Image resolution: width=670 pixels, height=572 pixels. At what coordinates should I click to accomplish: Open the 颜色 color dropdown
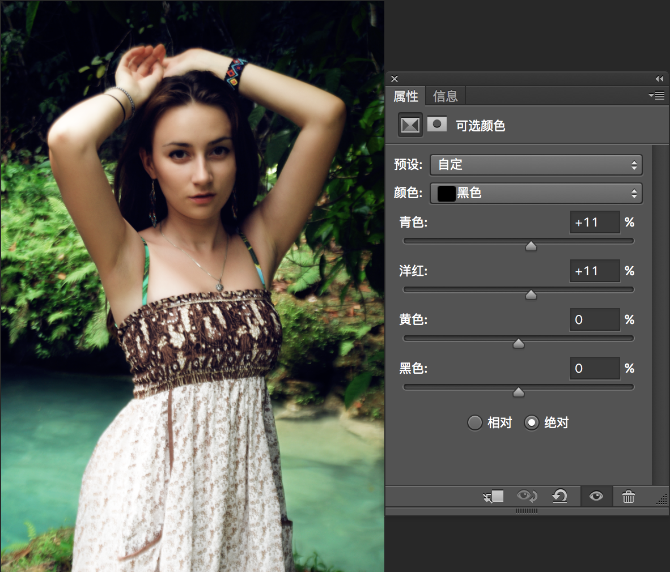[x=536, y=193]
